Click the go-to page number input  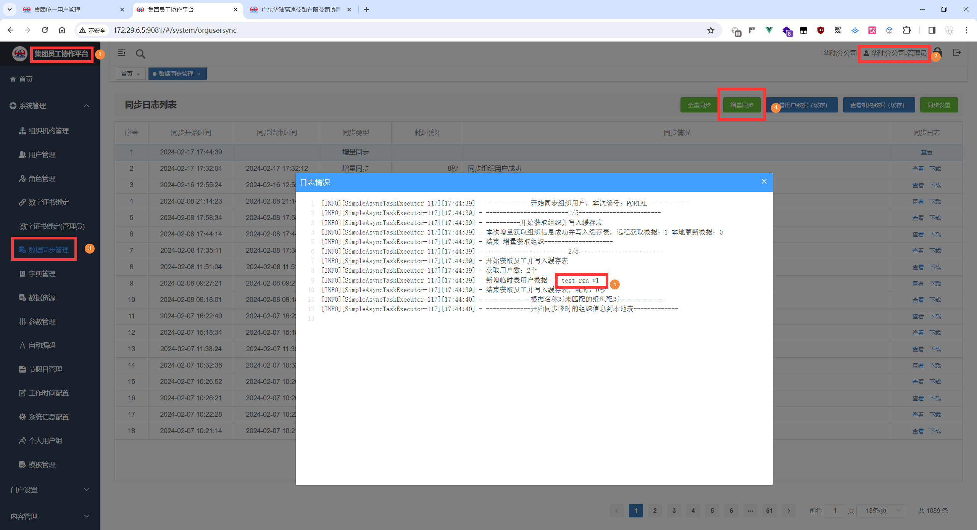pyautogui.click(x=835, y=511)
